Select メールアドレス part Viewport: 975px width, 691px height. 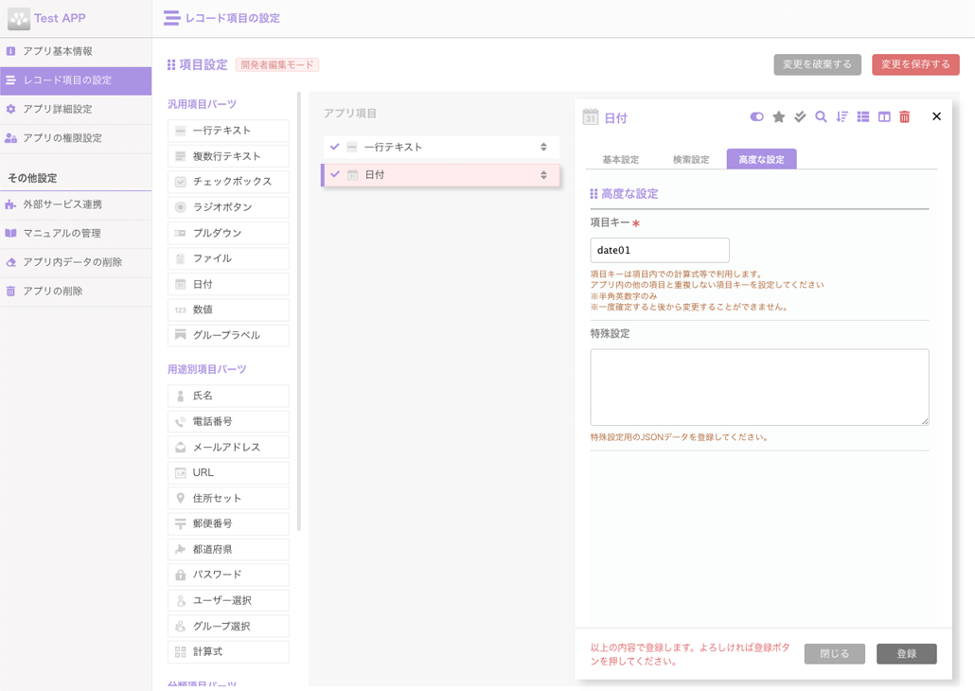coord(228,447)
